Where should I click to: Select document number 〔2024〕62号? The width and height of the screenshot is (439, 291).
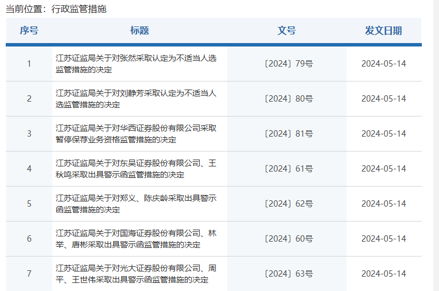[x=289, y=204]
